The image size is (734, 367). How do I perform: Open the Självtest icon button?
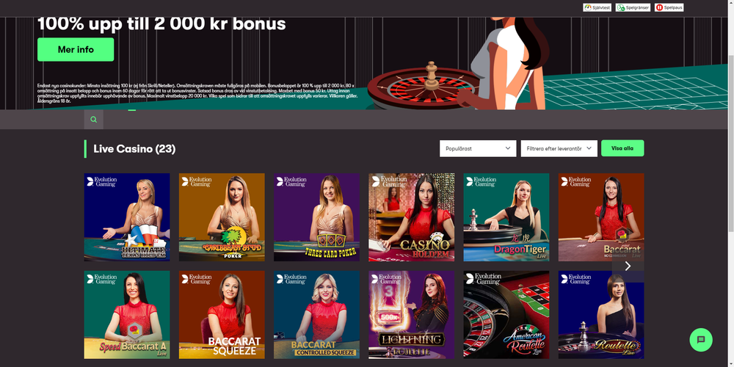597,7
